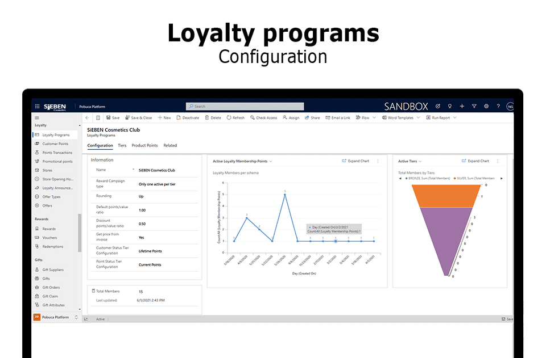Click the sidebar vertical scrollbar
The height and width of the screenshot is (358, 546).
tap(80, 233)
